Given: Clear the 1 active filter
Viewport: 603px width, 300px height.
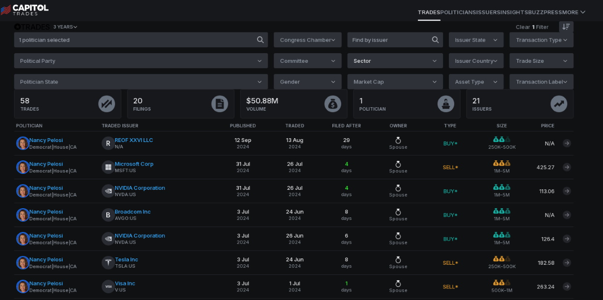Looking at the screenshot, I should [532, 27].
